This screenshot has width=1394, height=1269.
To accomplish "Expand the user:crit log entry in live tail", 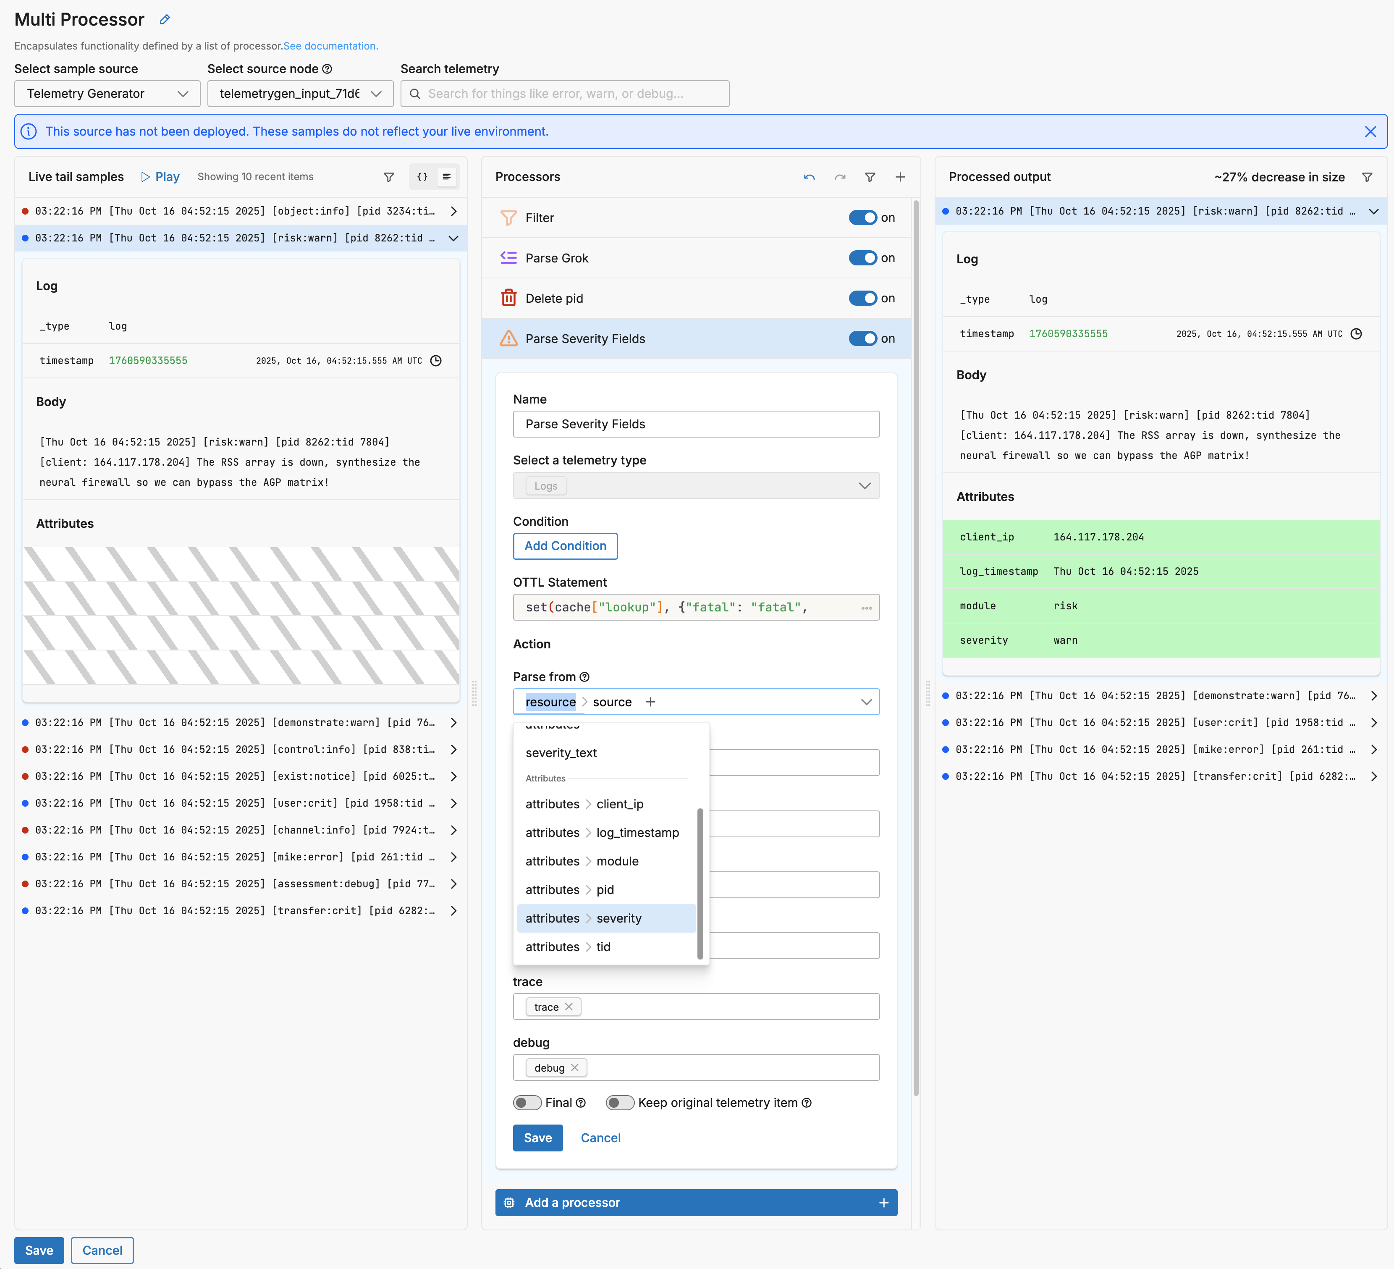I will coord(453,803).
